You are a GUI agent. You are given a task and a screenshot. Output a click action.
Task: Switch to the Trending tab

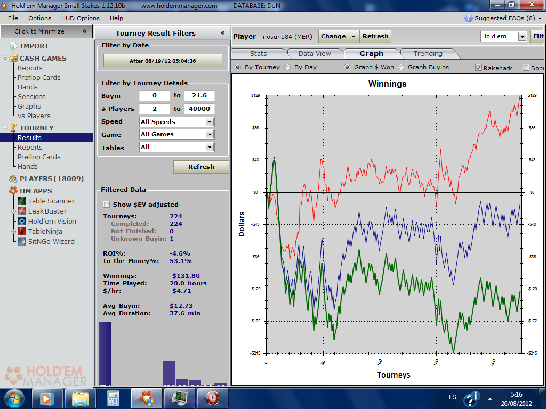tap(428, 54)
